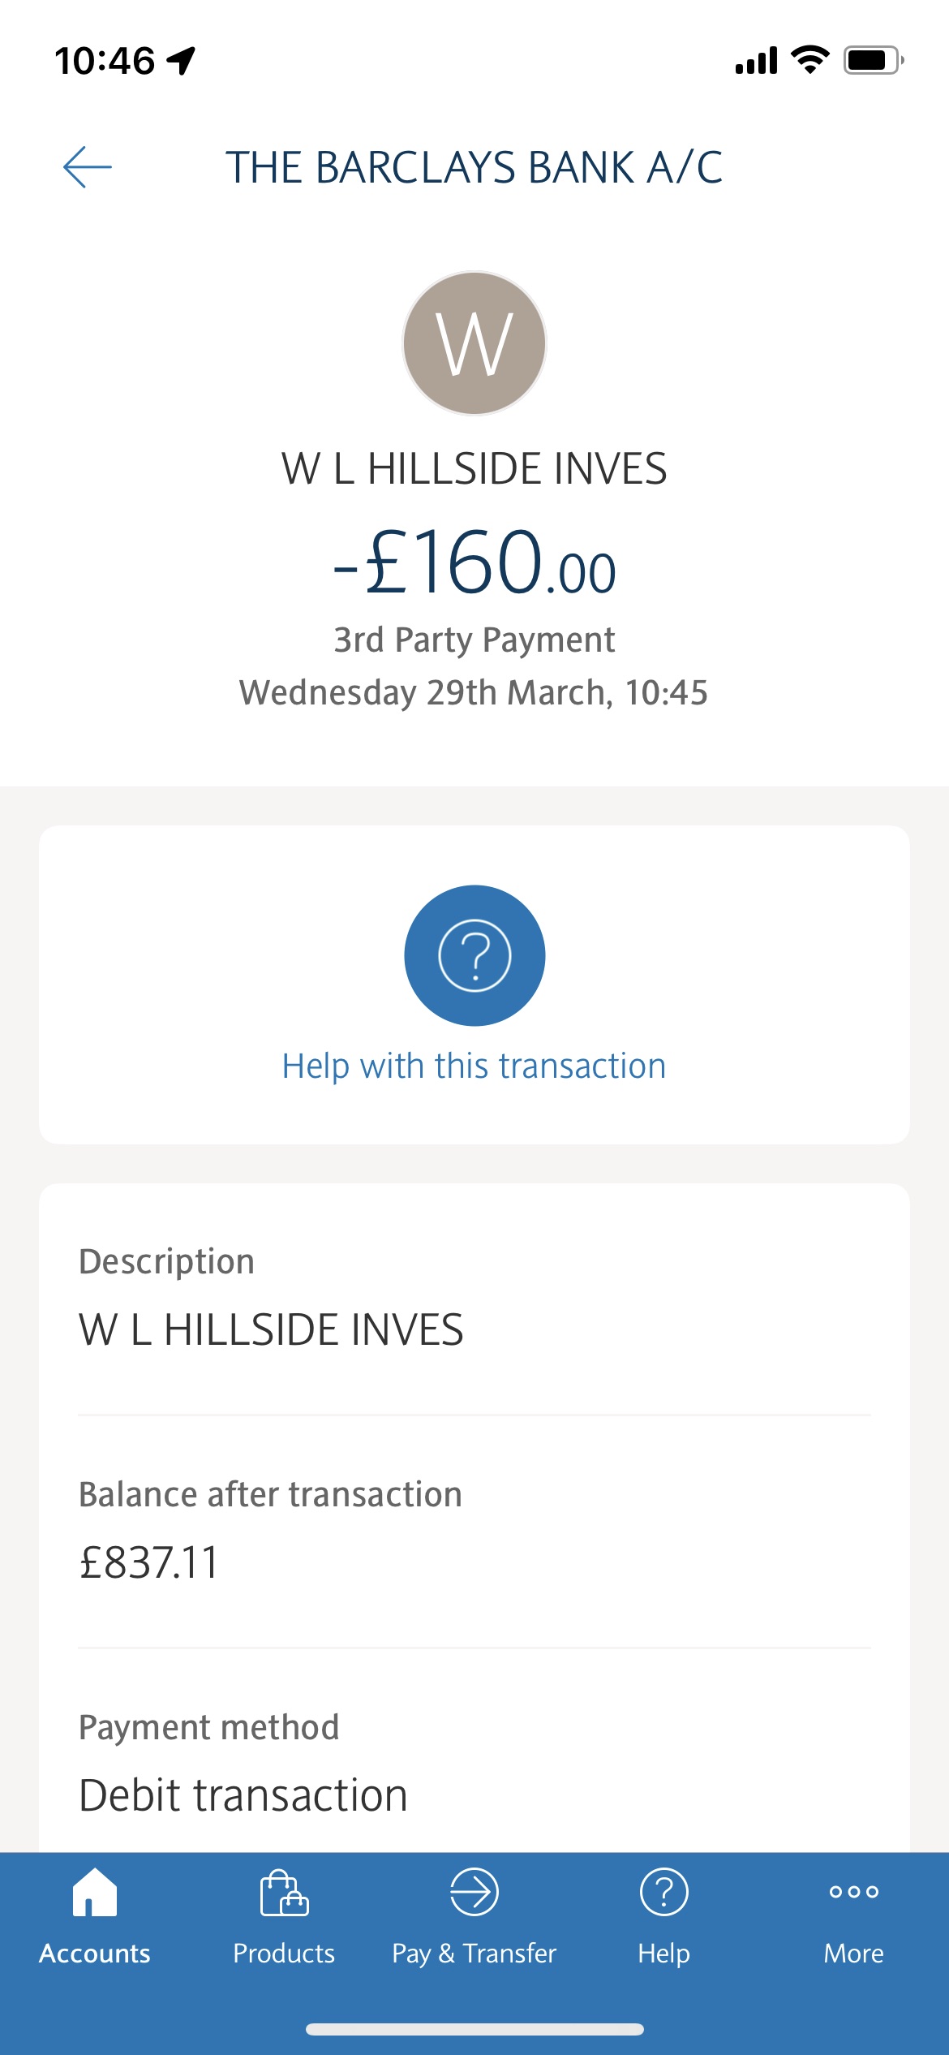Tap the -£160.00 transaction amount
This screenshot has width=949, height=2055.
pyautogui.click(x=474, y=562)
